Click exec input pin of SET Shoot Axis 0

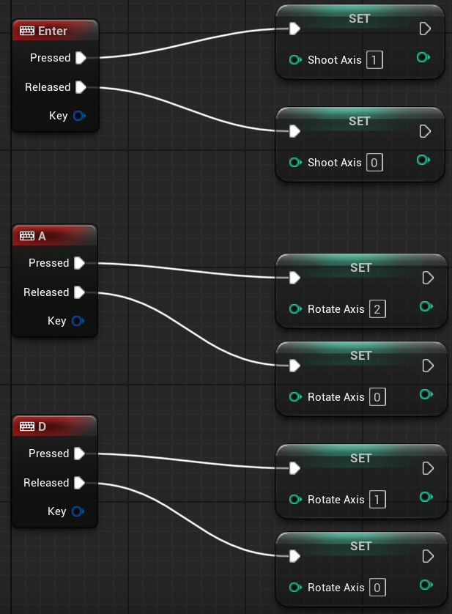294,131
